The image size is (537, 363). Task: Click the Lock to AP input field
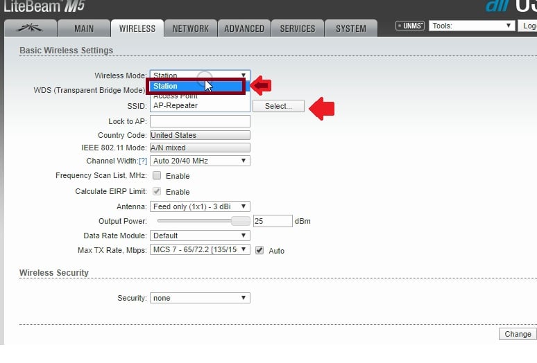coord(200,121)
